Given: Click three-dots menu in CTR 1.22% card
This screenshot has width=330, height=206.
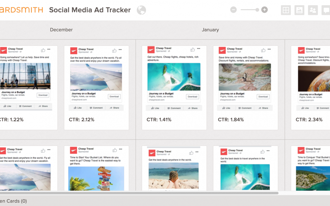Looking at the screenshot, I should pyautogui.click(x=49, y=49).
